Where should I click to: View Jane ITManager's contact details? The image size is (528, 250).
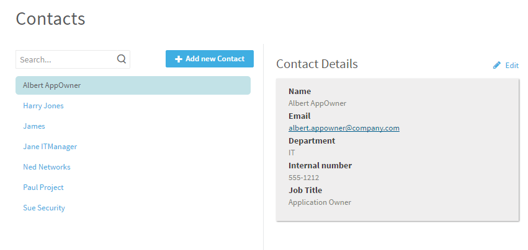tap(50, 147)
